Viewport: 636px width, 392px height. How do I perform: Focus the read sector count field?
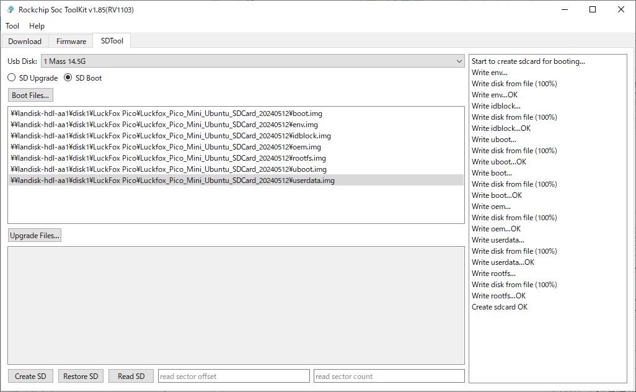click(389, 376)
